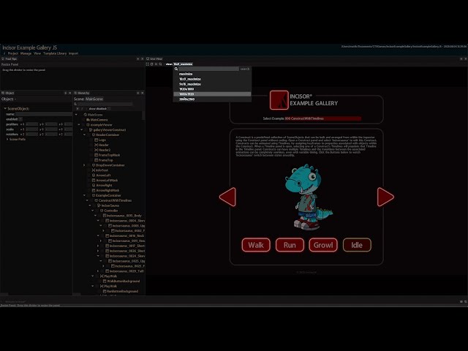Viewport: 468px width, 351px height.
Task: Click the plus icon on Tool Tips panel
Action: (x=138, y=58)
